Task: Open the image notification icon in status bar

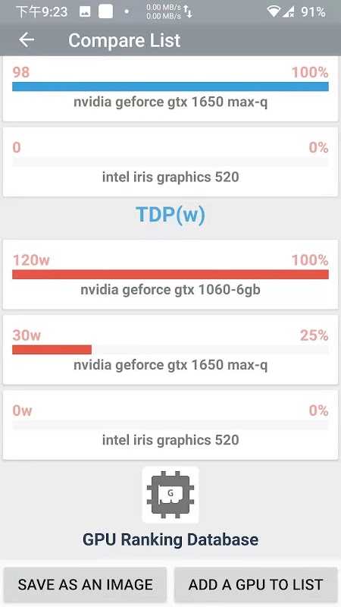Action: point(85,12)
